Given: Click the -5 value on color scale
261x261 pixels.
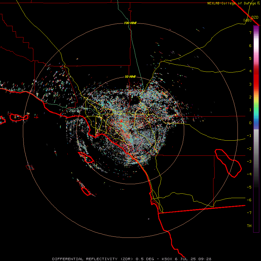Looking at the screenshot, I should [x=249, y=187].
